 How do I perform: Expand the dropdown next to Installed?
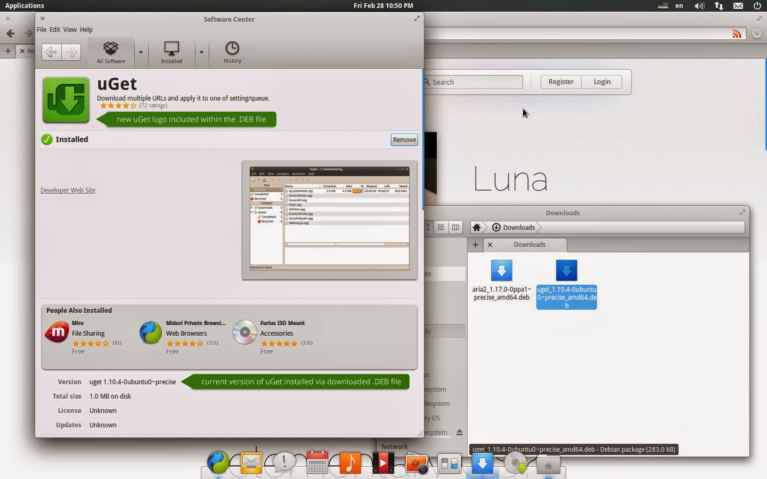click(201, 53)
